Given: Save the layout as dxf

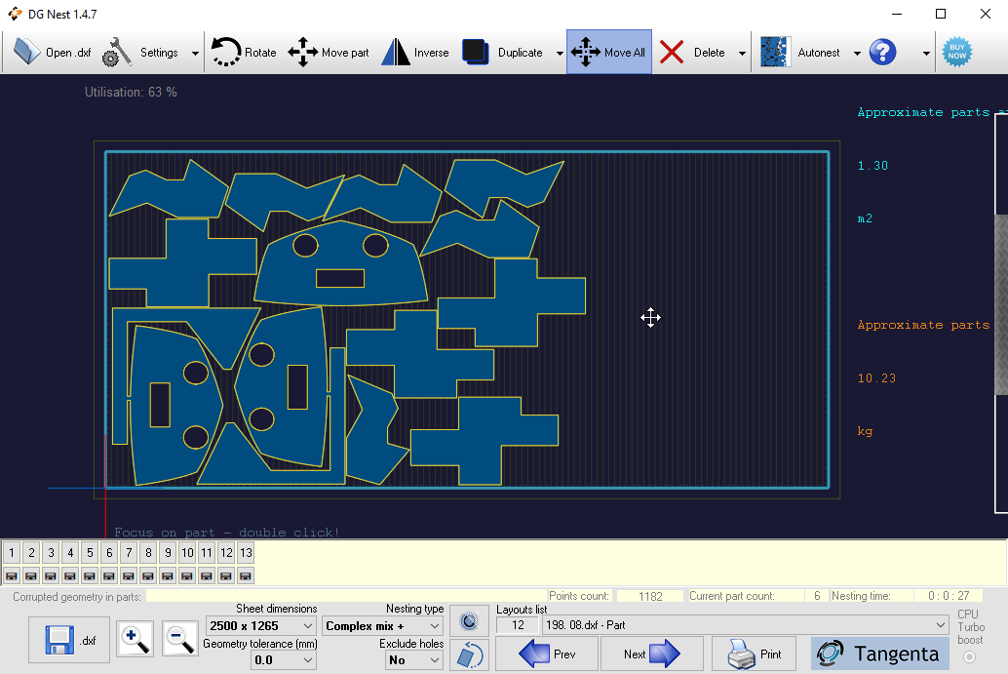Looking at the screenshot, I should click(x=67, y=639).
